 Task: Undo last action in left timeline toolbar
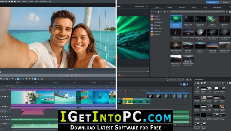pyautogui.click(x=1, y=79)
